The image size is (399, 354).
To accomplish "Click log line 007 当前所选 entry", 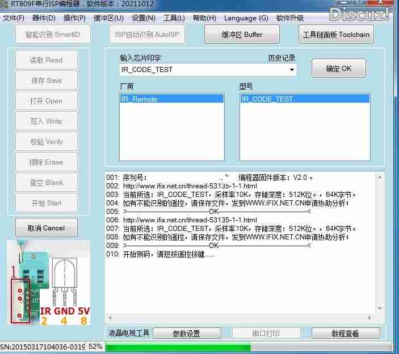I will 232,229.
